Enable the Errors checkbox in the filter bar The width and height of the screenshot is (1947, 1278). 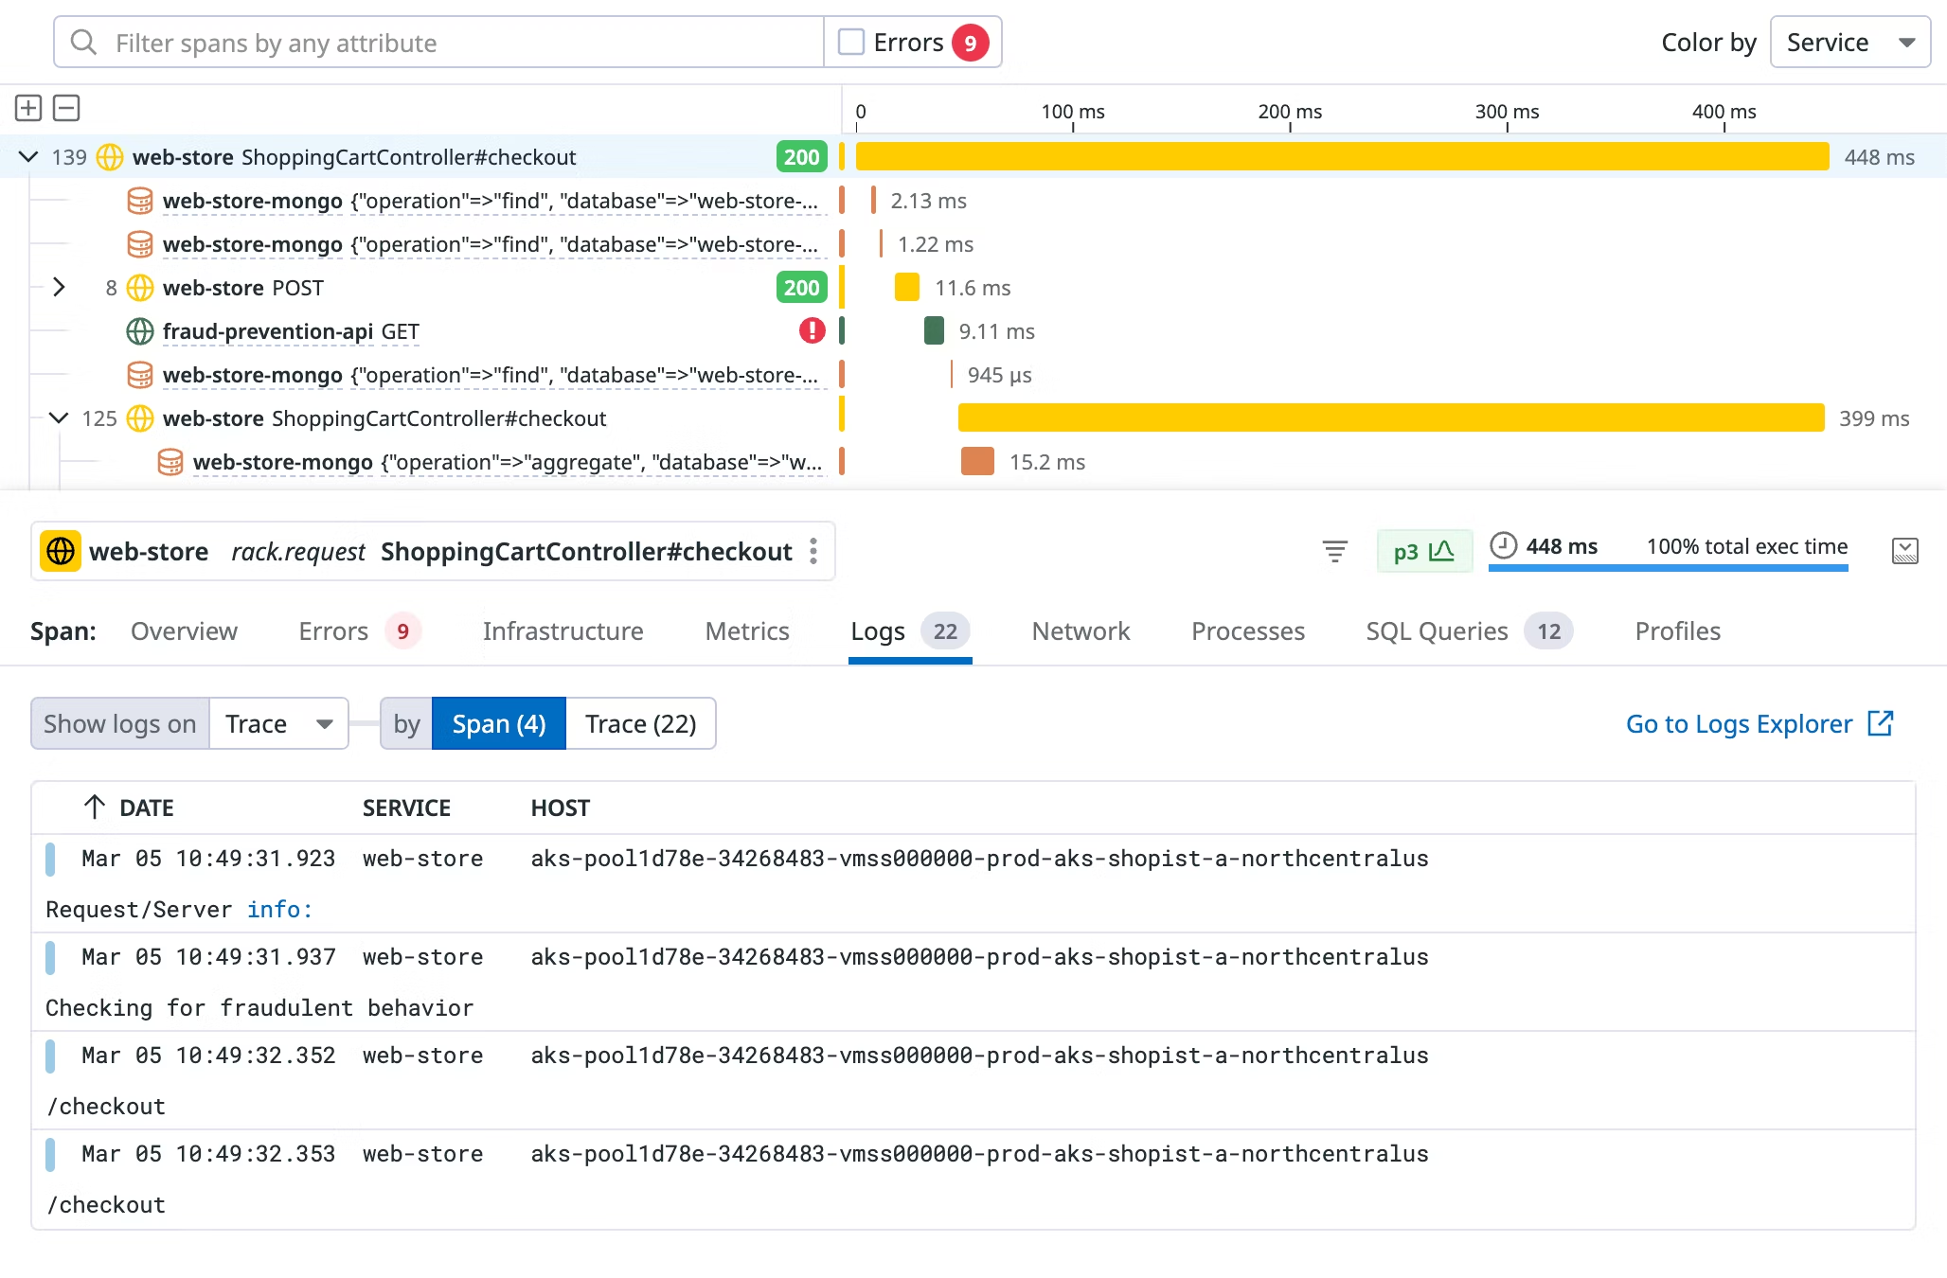coord(850,41)
